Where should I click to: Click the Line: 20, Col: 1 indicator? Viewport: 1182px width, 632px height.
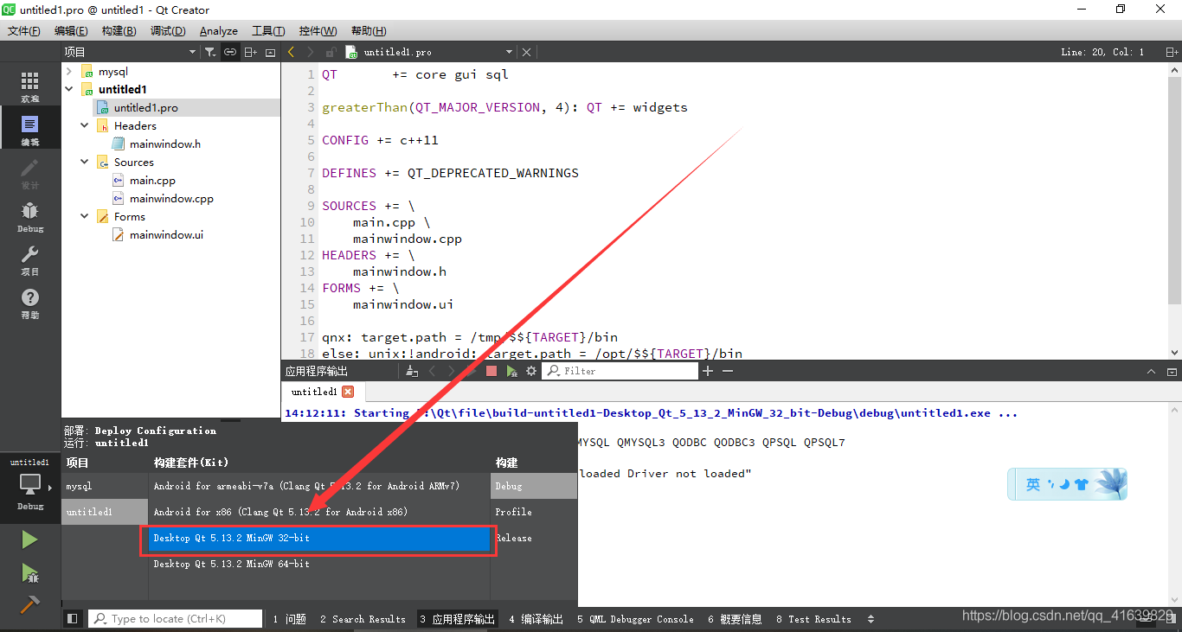(x=1102, y=52)
